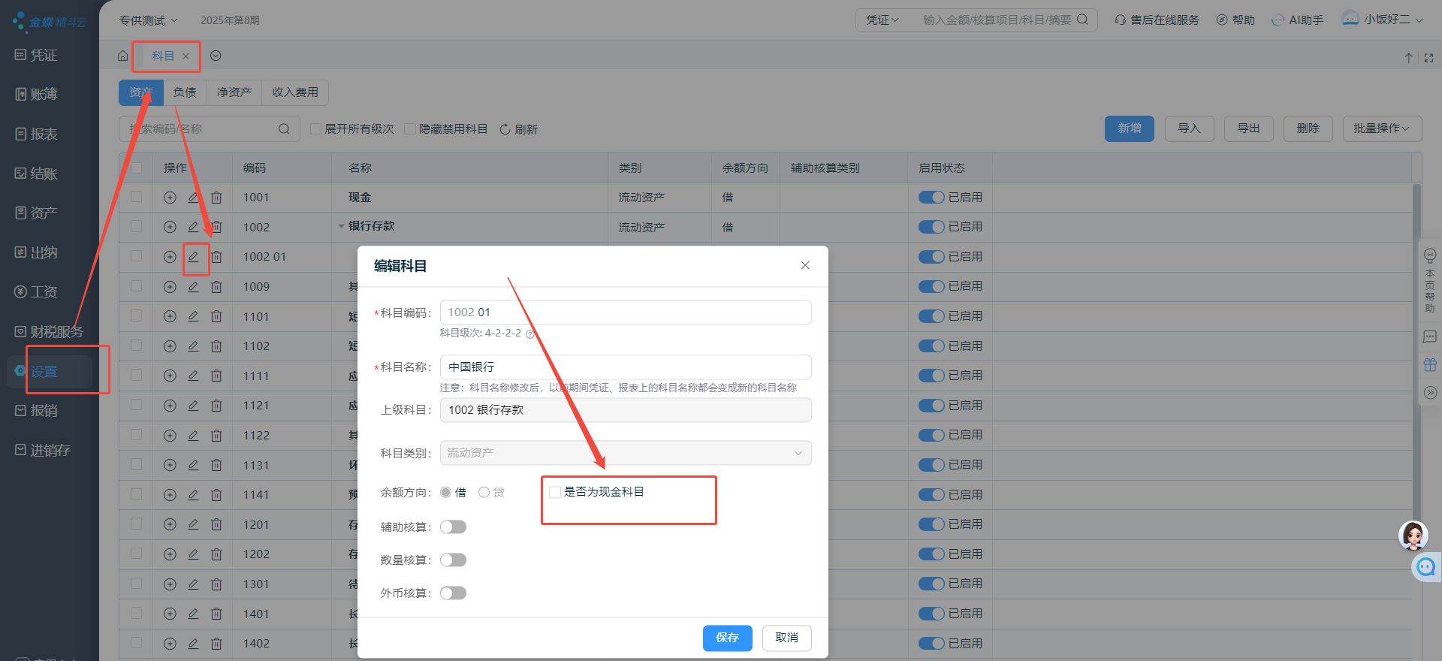Click the 取消 button in the dialog

786,638
